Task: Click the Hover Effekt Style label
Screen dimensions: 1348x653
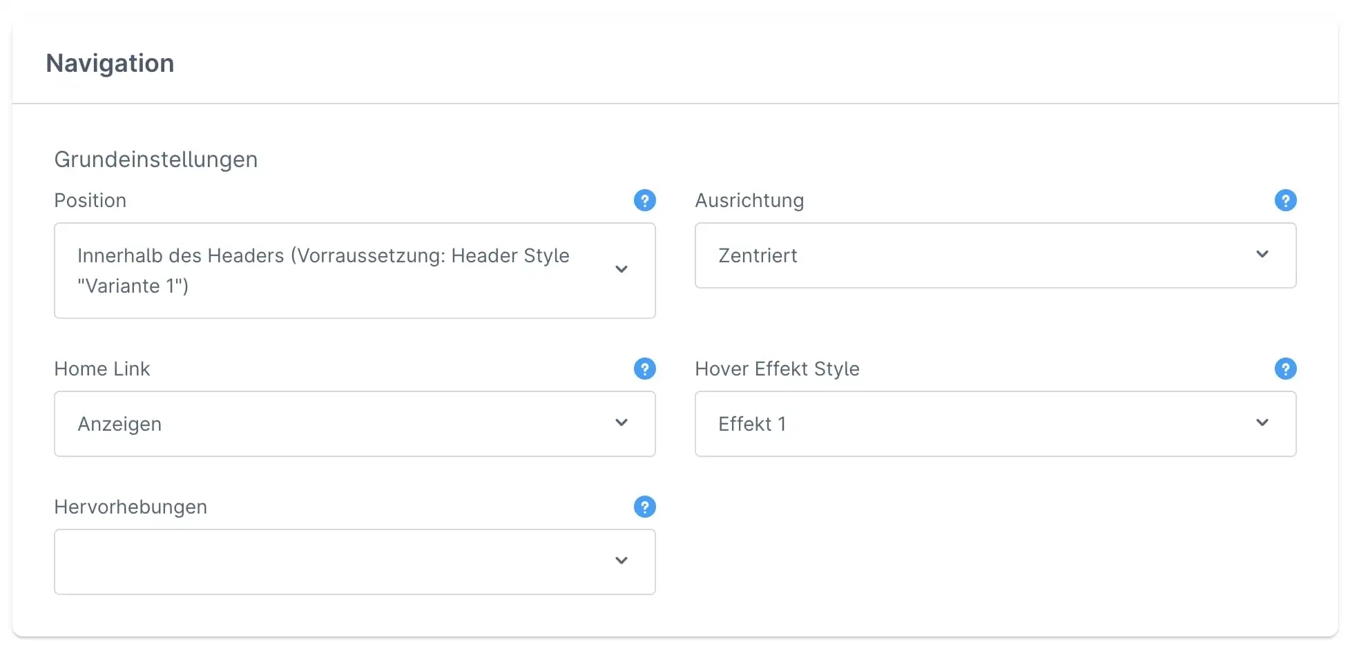Action: click(777, 369)
